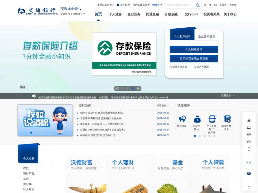
Task: Select second dot on 姣姣说消保 small banner
Action: 36,133
